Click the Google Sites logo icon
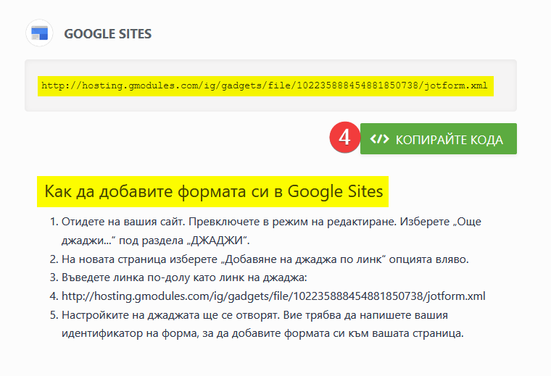The height and width of the screenshot is (376, 551). 39,33
